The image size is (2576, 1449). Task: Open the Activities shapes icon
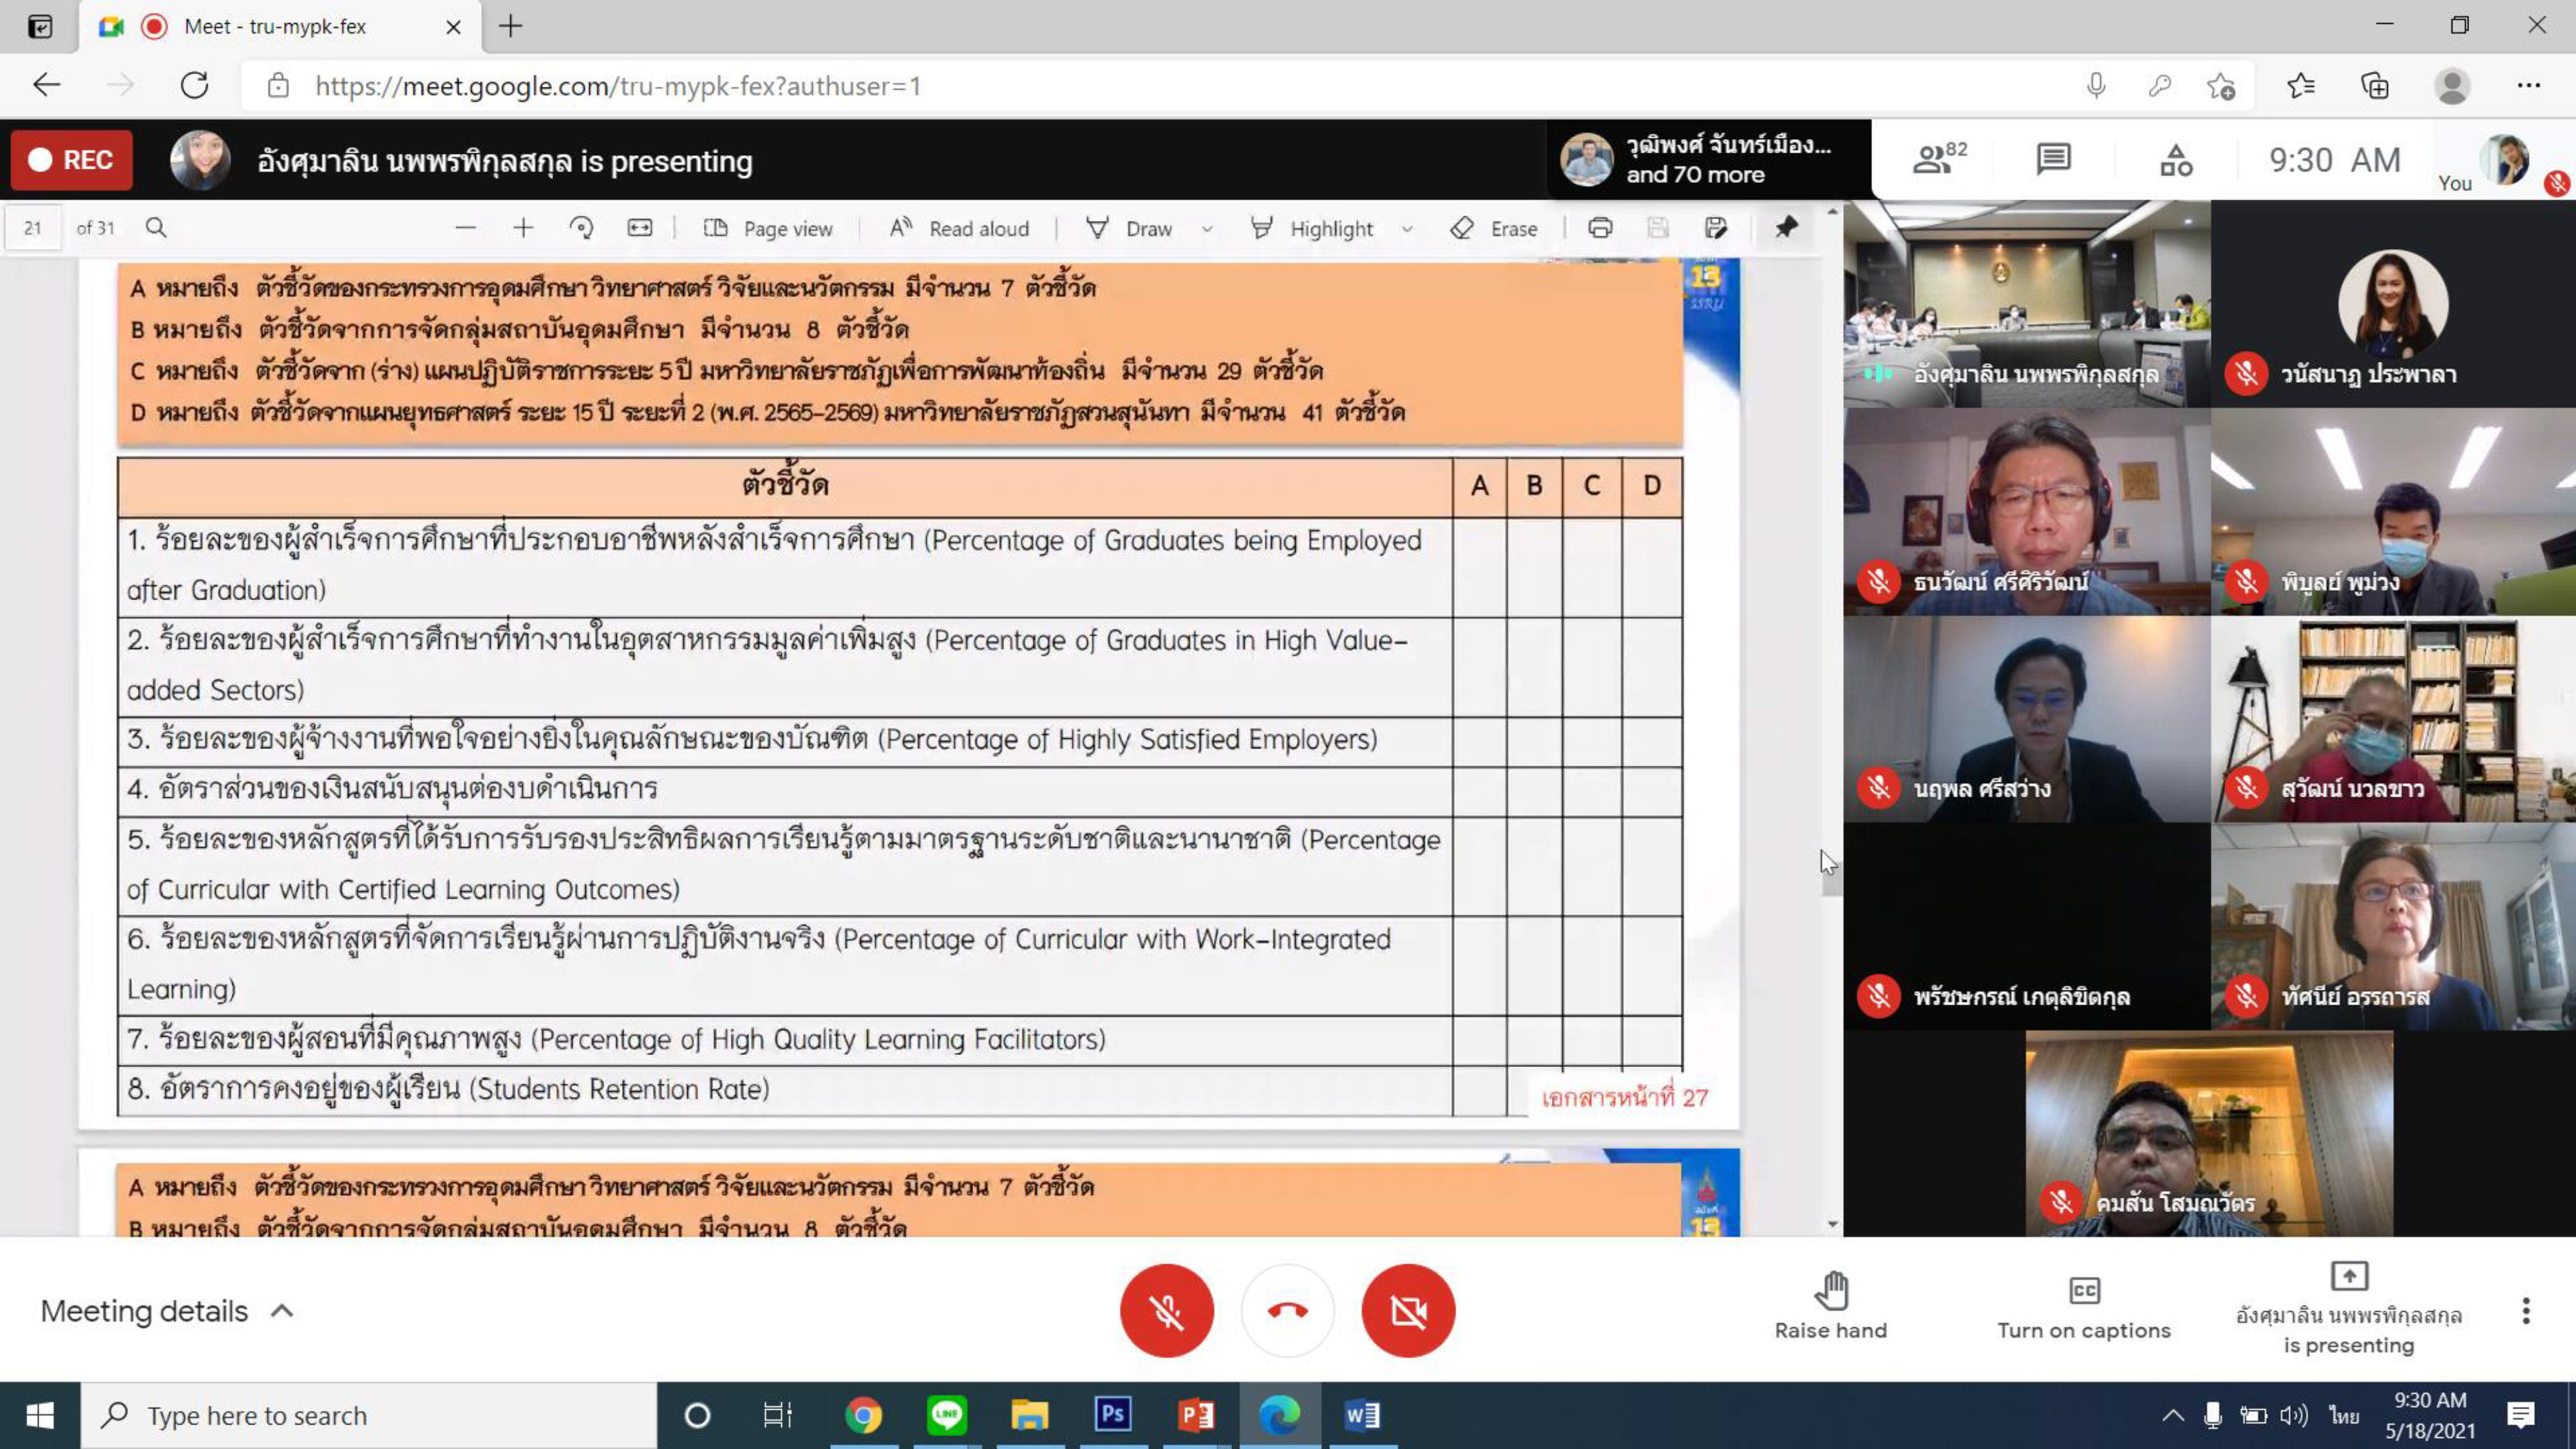pos(2175,160)
